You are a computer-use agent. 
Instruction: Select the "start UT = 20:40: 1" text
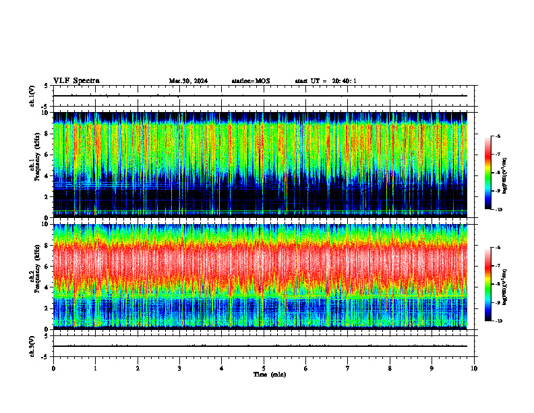coord(326,81)
